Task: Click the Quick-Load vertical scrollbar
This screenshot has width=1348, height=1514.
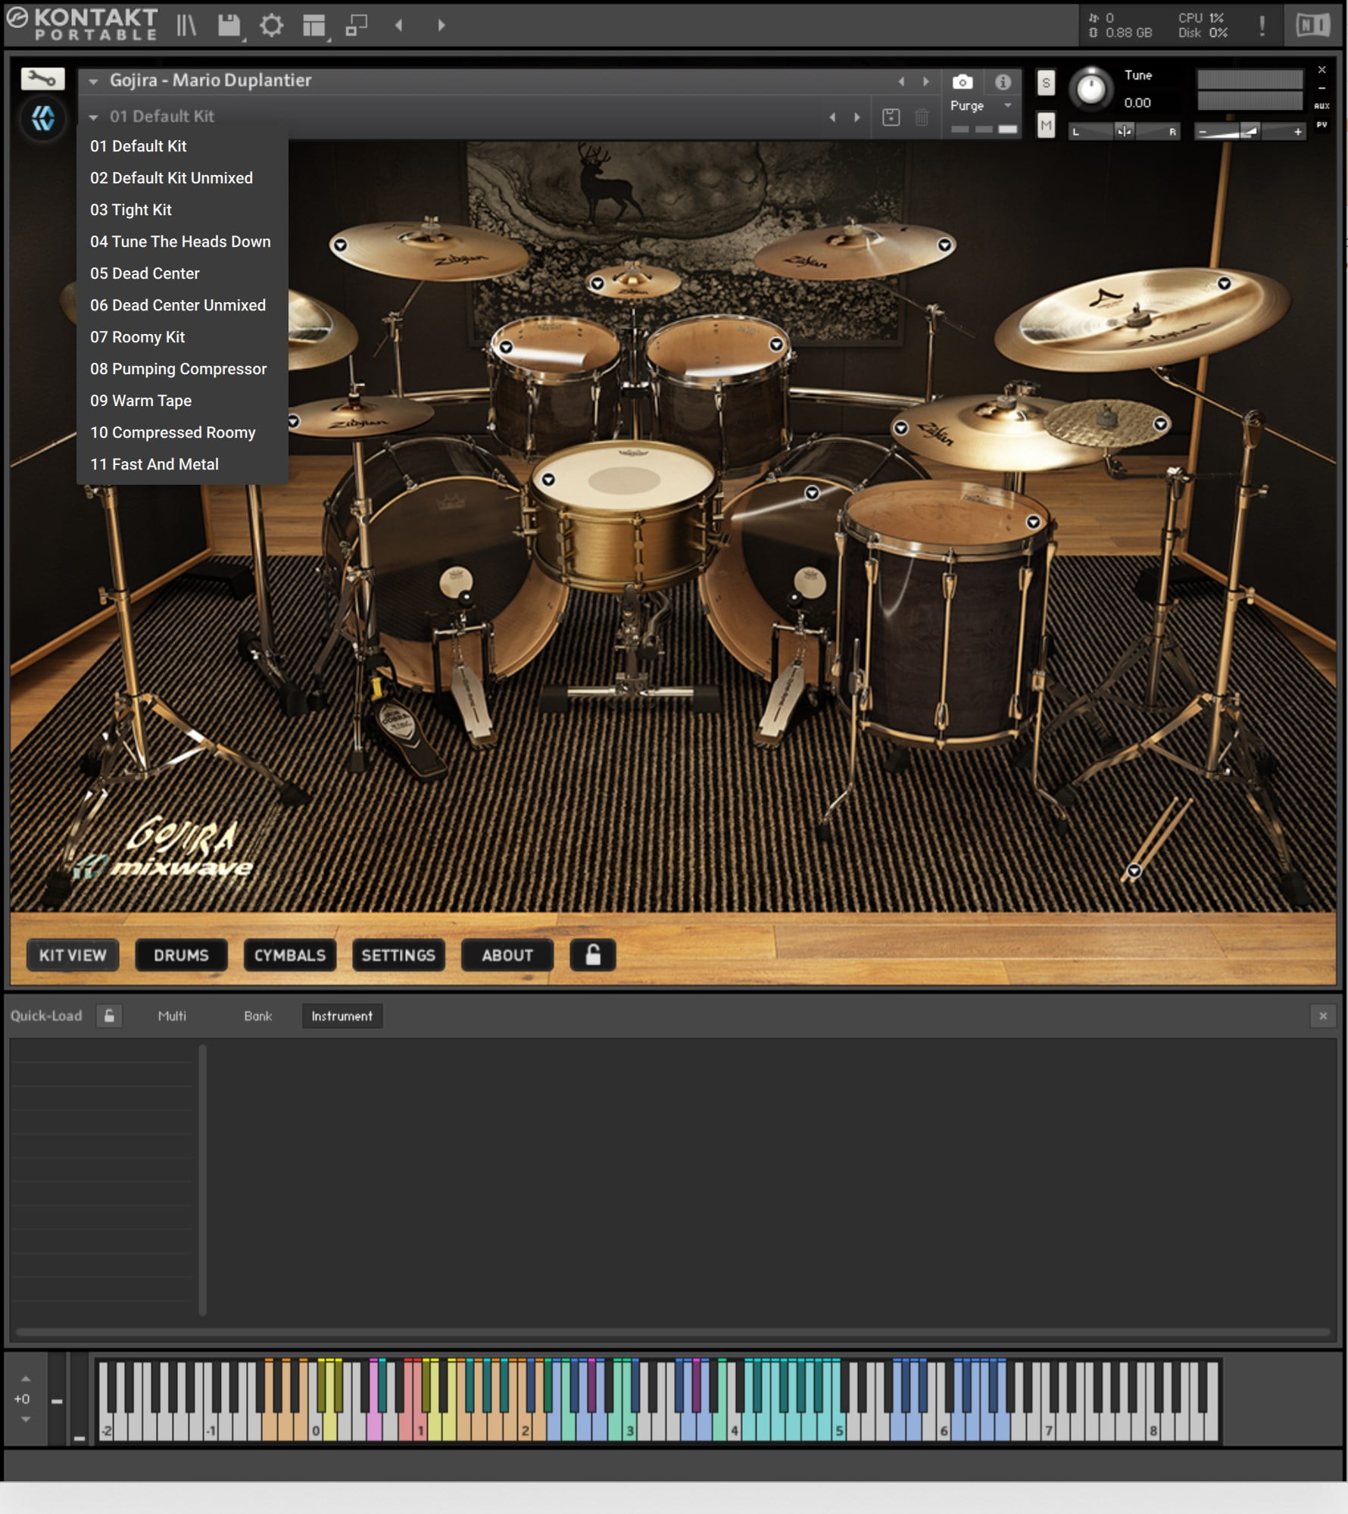Action: (202, 1179)
